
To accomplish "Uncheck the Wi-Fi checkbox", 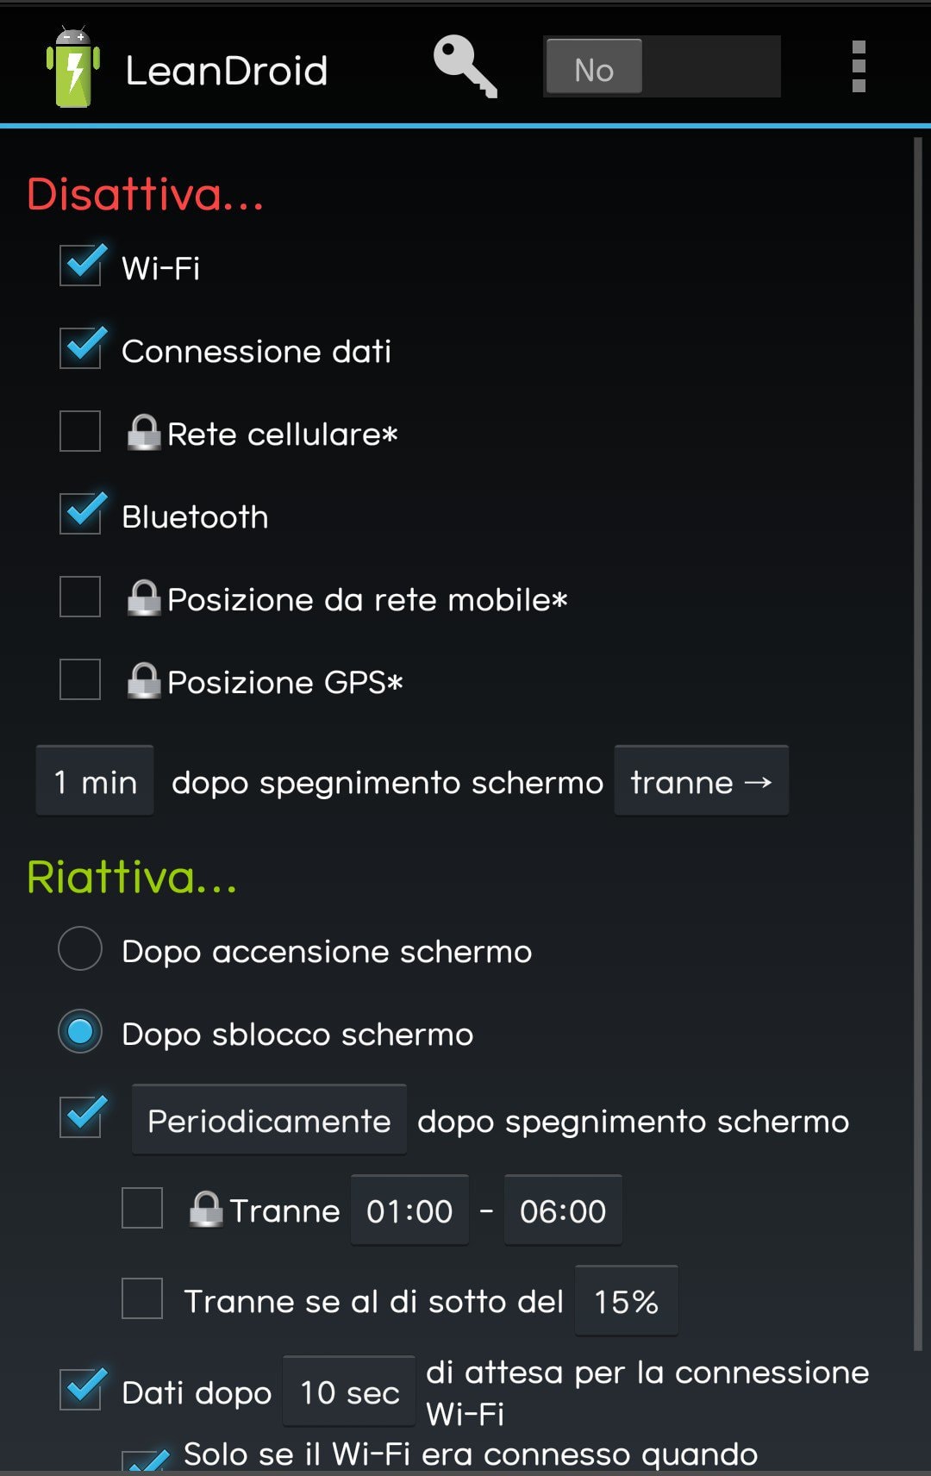I will point(81,265).
